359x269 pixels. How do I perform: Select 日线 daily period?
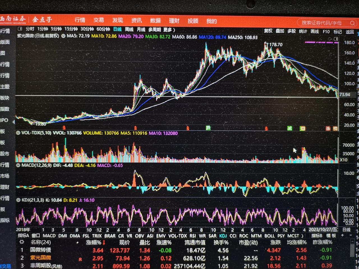click(x=118, y=29)
